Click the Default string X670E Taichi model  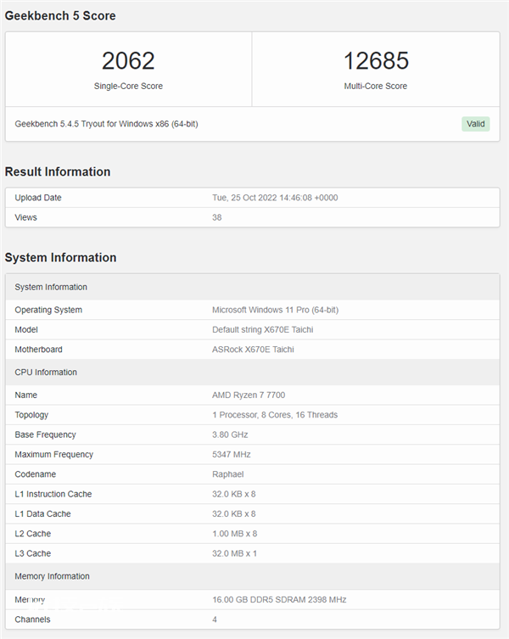pyautogui.click(x=262, y=329)
